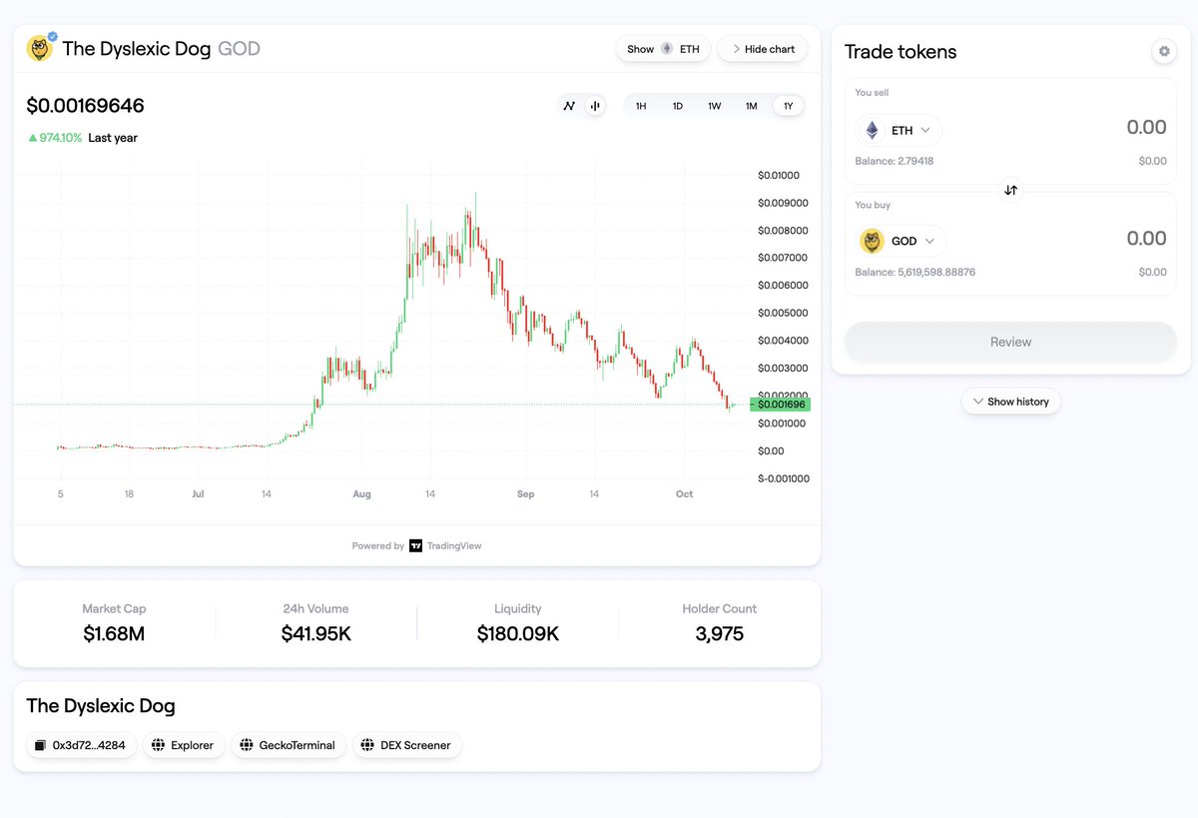Copy contract address 0x3d72...4284

(81, 745)
